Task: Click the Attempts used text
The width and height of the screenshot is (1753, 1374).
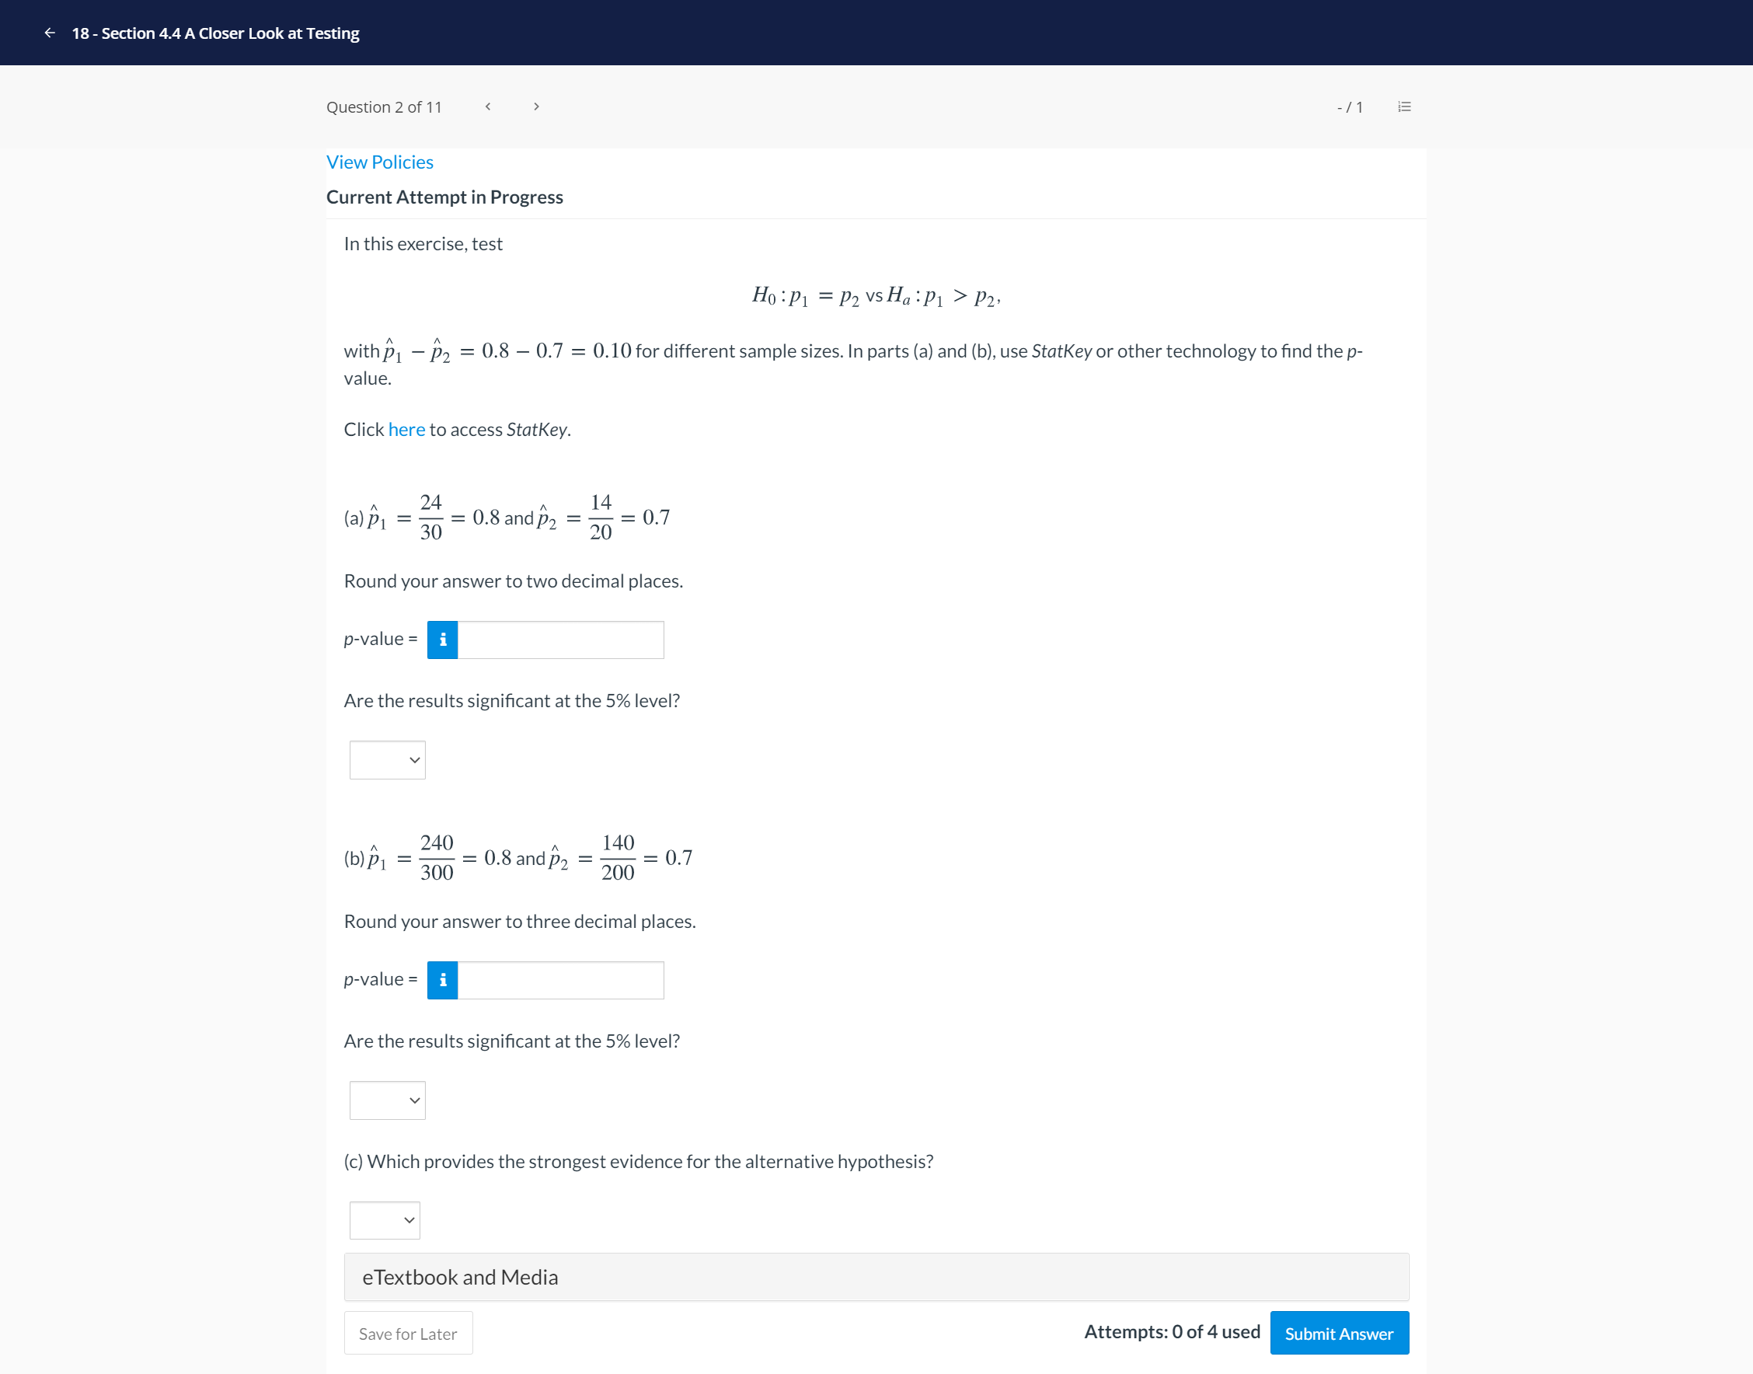Action: pyautogui.click(x=1172, y=1331)
